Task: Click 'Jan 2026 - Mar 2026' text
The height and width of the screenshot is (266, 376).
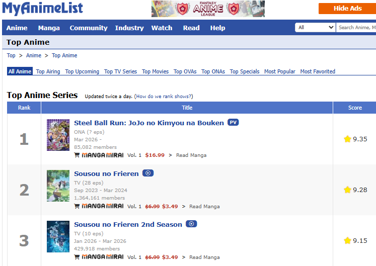Action: 100,241
